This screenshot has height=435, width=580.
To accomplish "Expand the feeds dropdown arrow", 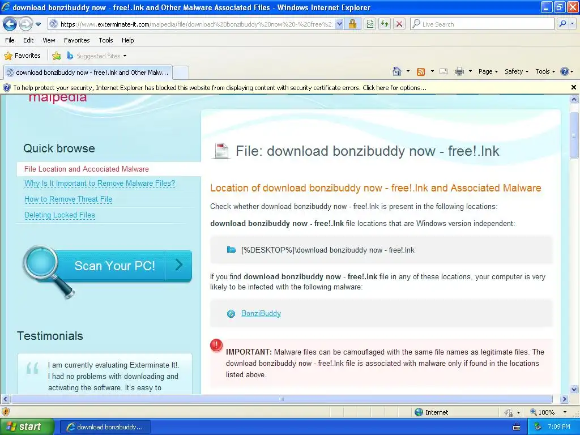I will [432, 71].
